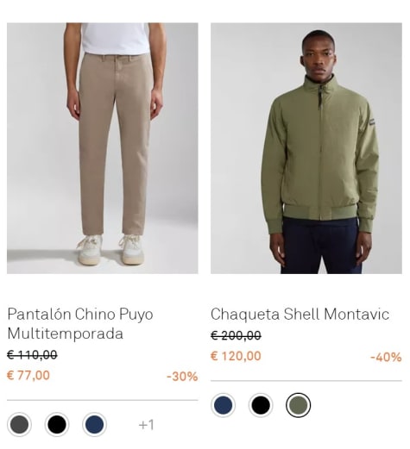This screenshot has width=410, height=449.
Task: Click the Pantalón Chino Puyo Multitemporada title
Action: 80,323
